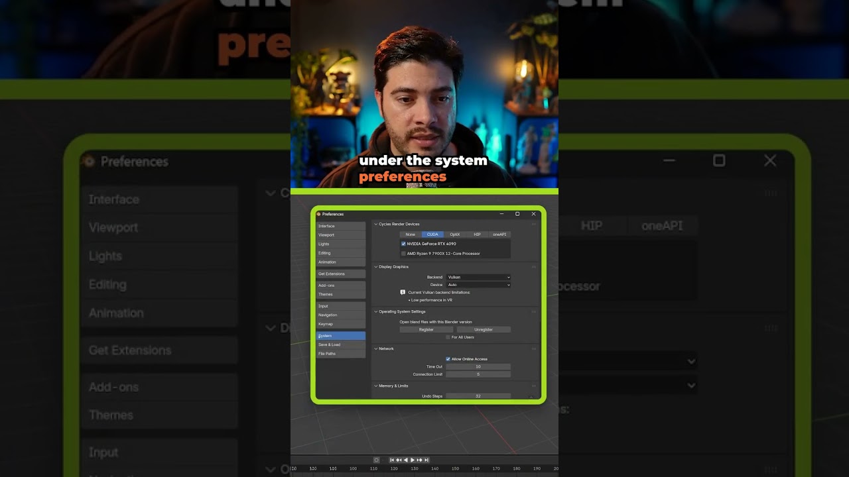Collapse the Network panel
The image size is (849, 477).
pyautogui.click(x=376, y=348)
